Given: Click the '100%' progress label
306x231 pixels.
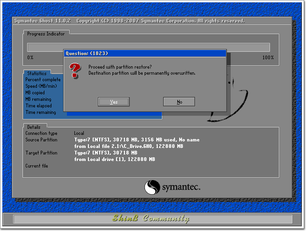Looking at the screenshot, I should coord(268,57).
